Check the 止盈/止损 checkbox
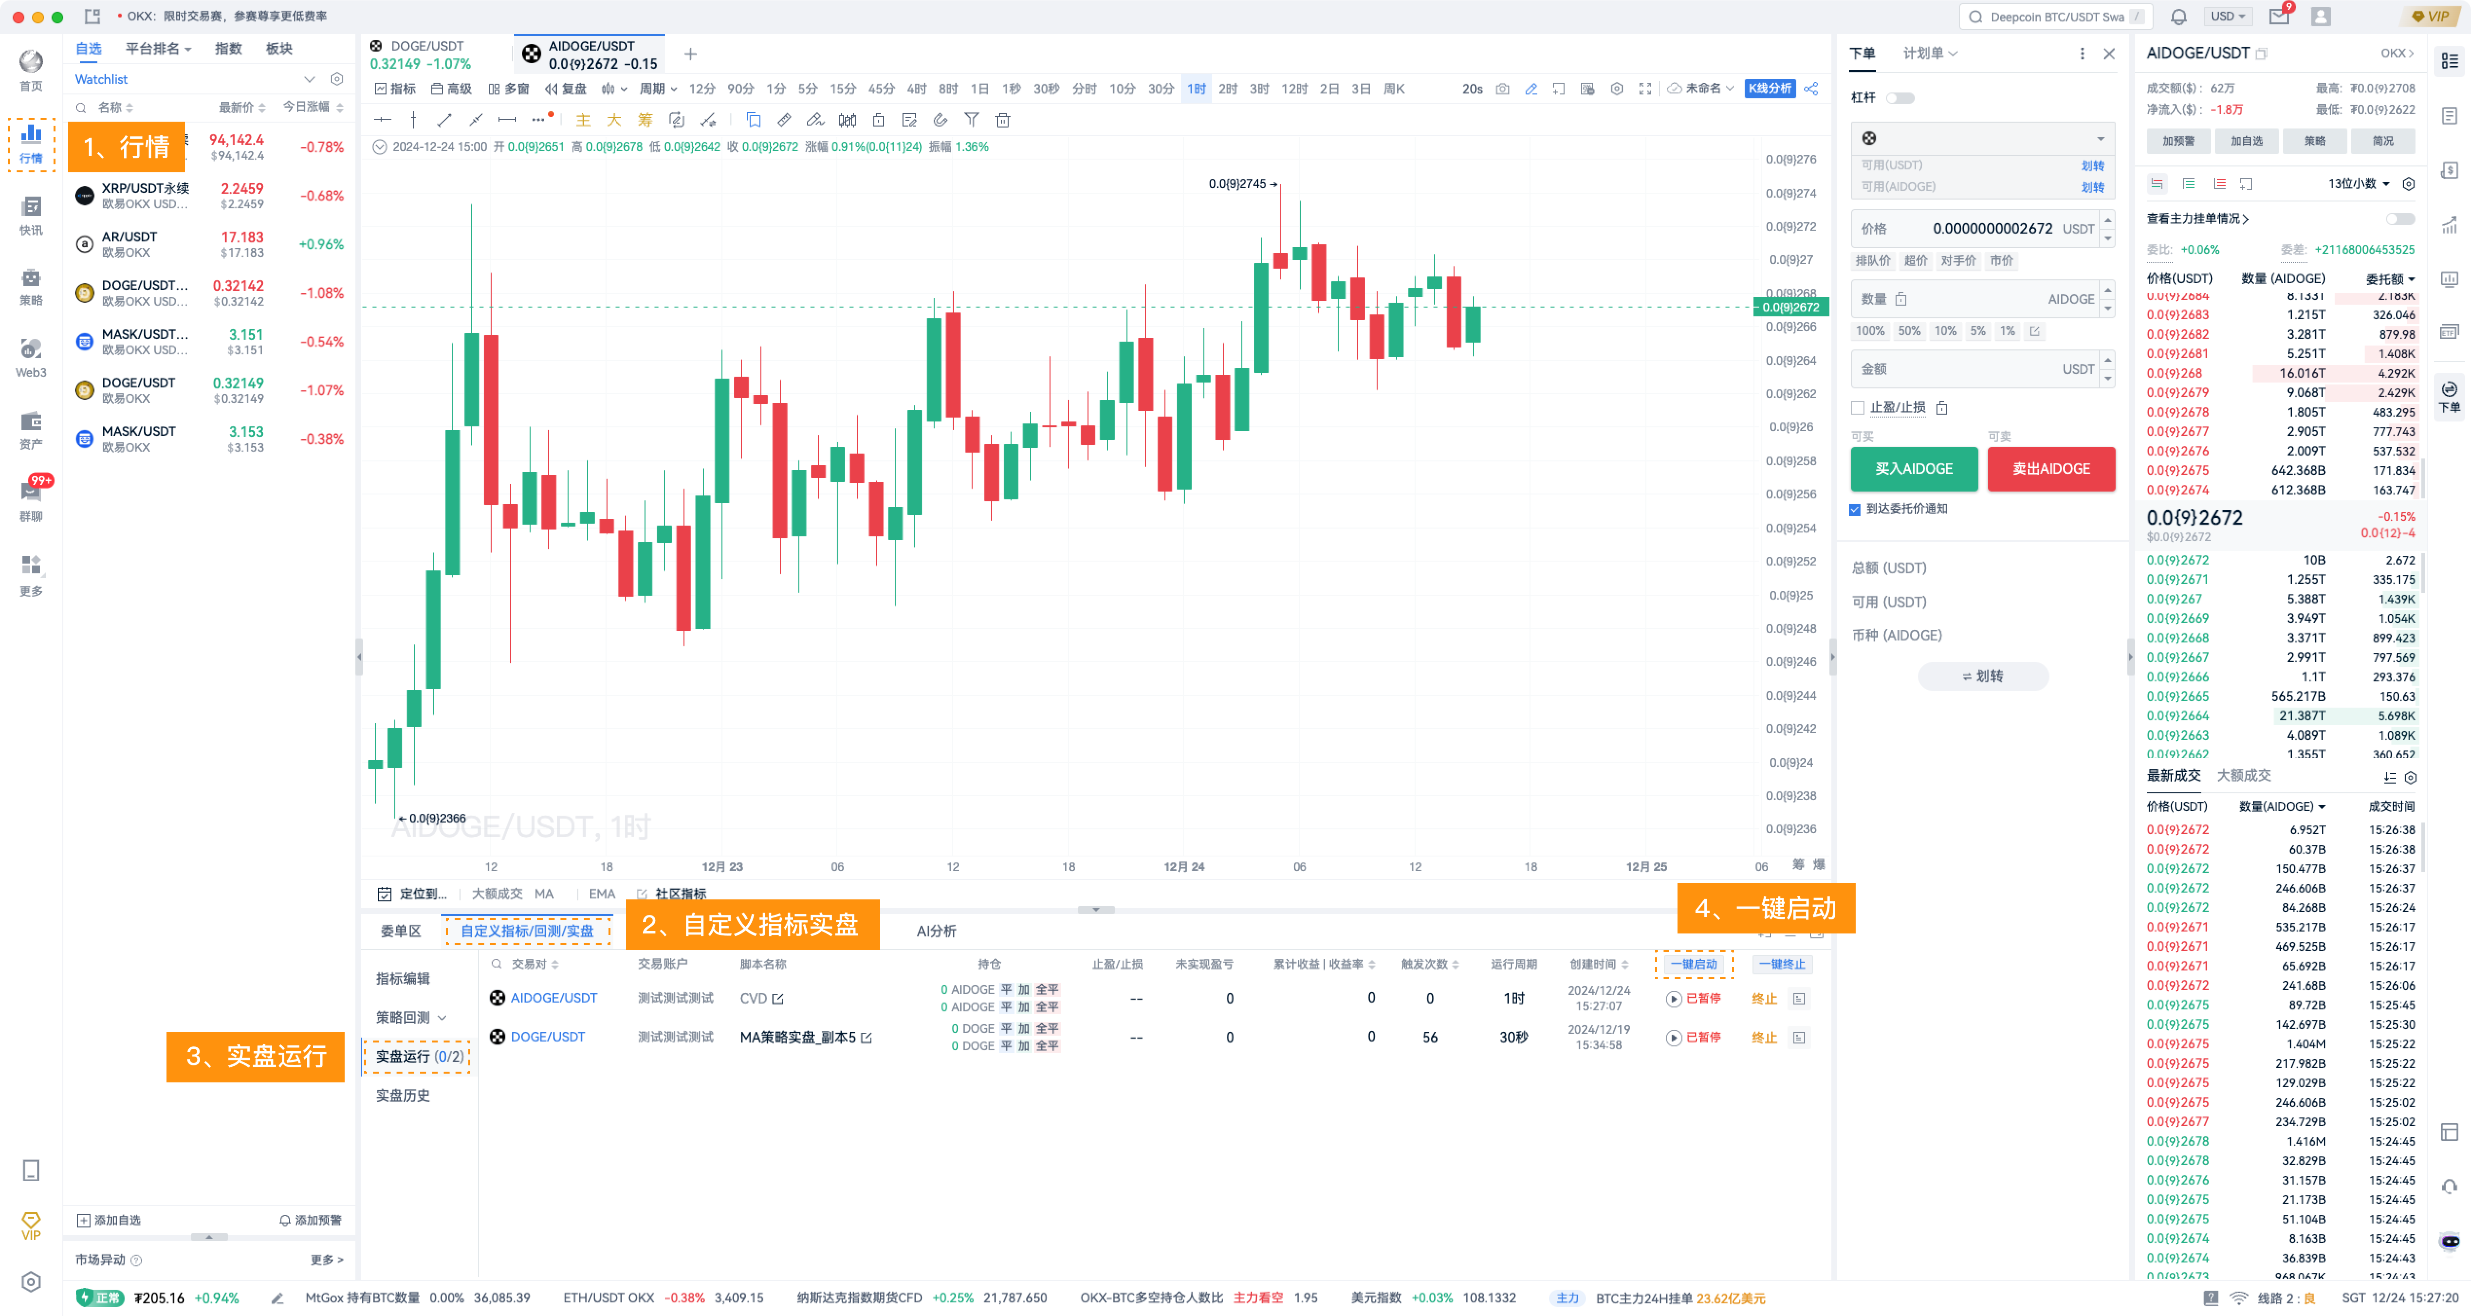The height and width of the screenshot is (1316, 2471). 1858,408
